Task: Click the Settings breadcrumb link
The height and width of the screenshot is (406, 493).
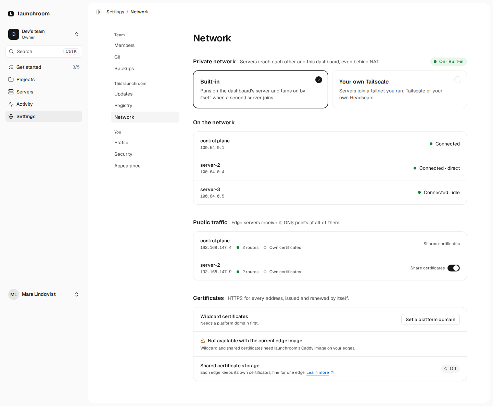Action: tap(115, 12)
